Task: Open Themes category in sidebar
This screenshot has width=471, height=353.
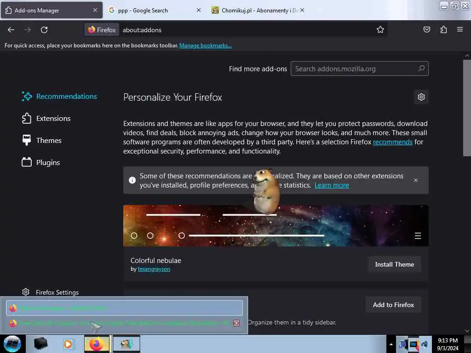Action: click(x=42, y=140)
